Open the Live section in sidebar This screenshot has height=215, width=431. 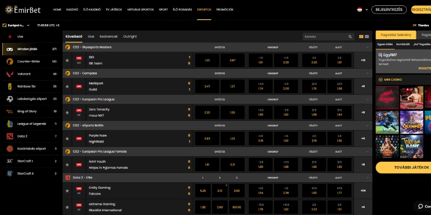click(31, 37)
